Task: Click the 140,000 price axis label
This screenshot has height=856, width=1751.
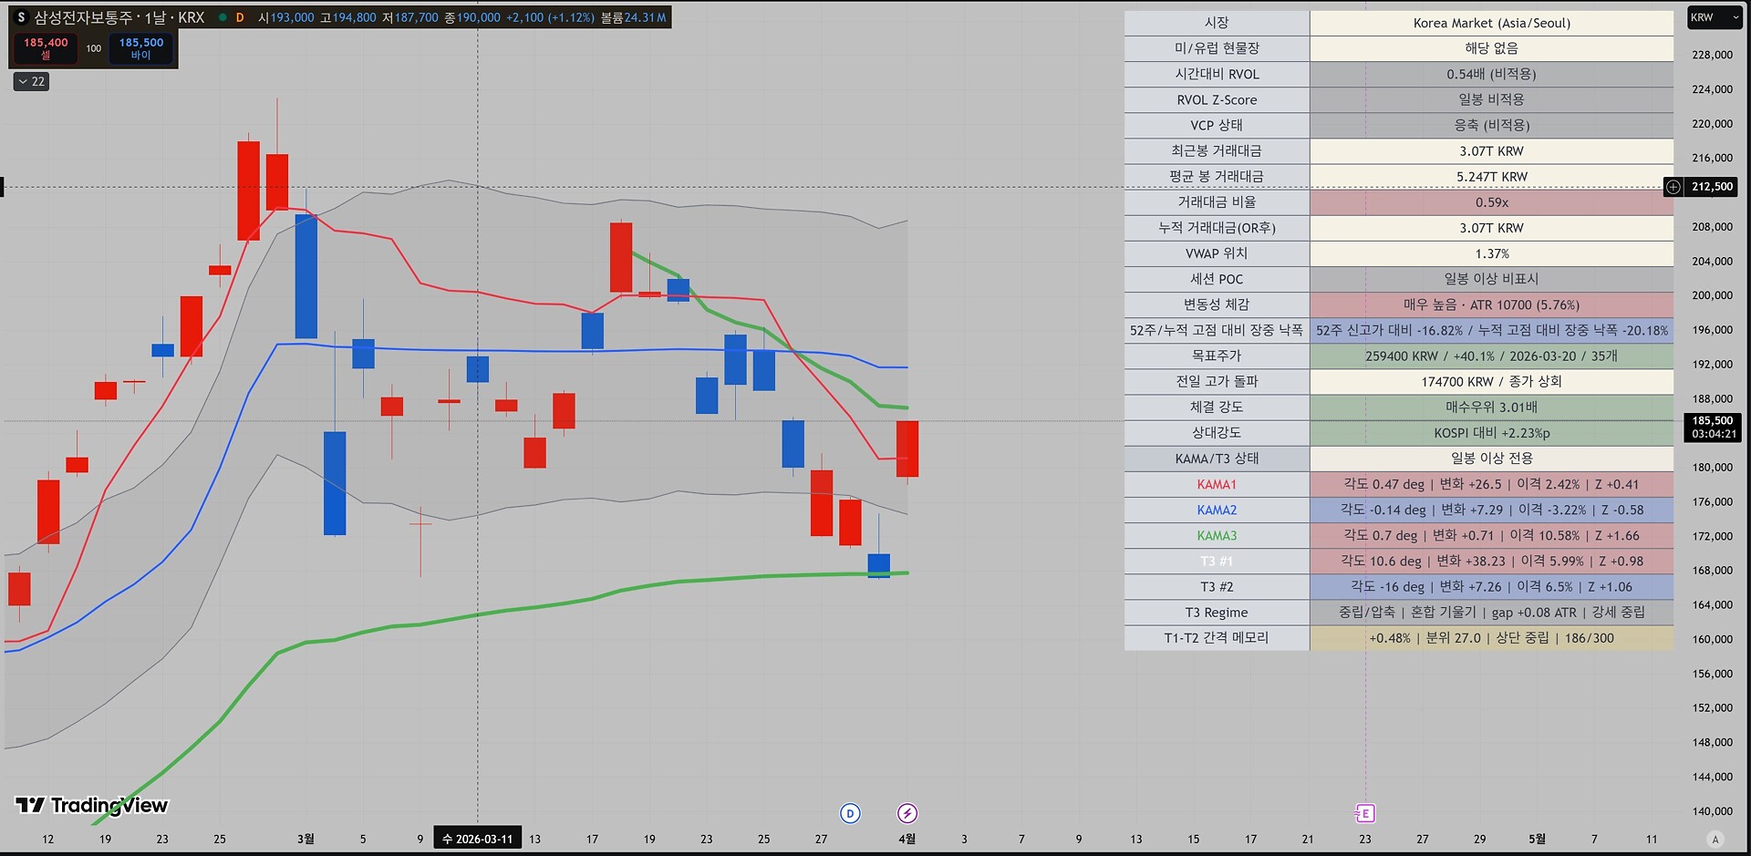Action: click(x=1712, y=811)
